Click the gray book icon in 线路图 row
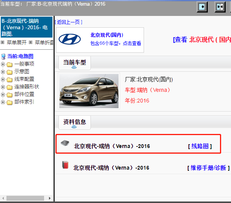 [x=65, y=143]
